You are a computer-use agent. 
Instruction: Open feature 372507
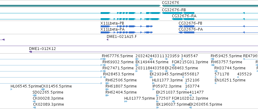163,98
